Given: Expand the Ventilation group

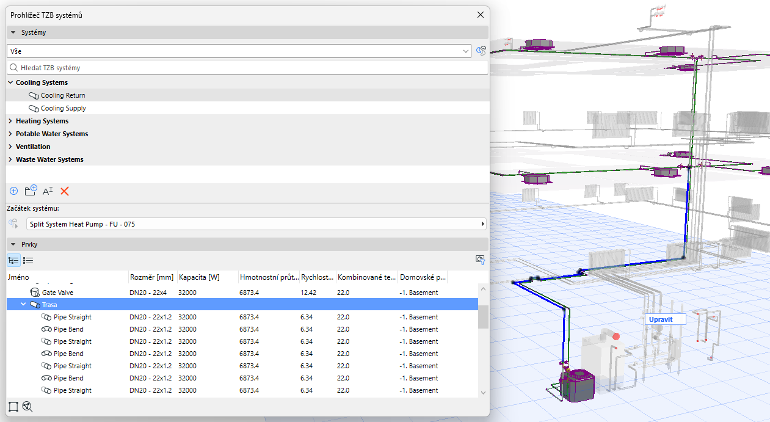Looking at the screenshot, I should pyautogui.click(x=10, y=147).
